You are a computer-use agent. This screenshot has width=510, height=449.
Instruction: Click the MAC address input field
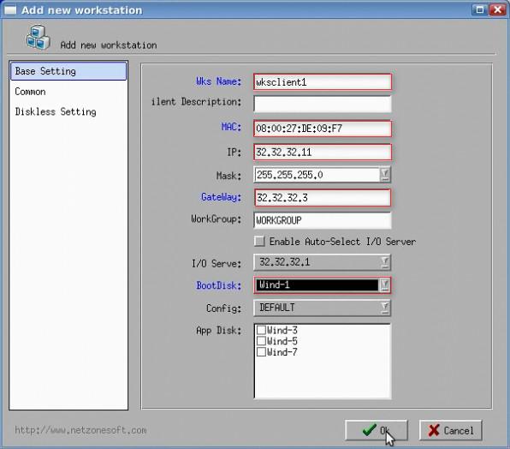click(x=323, y=129)
